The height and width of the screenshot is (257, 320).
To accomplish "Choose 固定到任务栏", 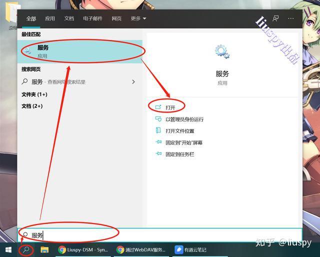I will pyautogui.click(x=180, y=154).
